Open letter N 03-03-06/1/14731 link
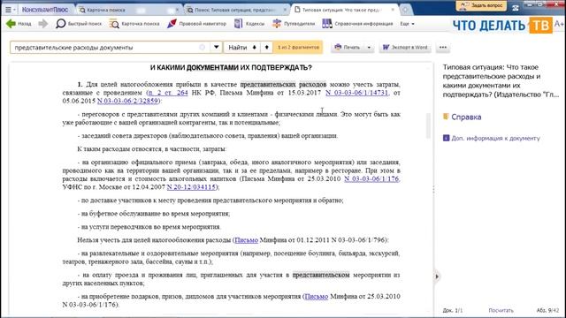Screen dimensions: 566x318 point(356,93)
